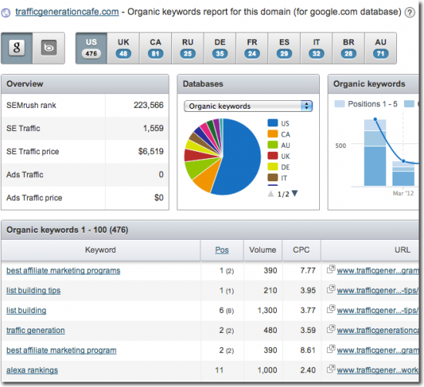Open external link icon in the list building row
The image size is (424, 387).
pyautogui.click(x=331, y=309)
